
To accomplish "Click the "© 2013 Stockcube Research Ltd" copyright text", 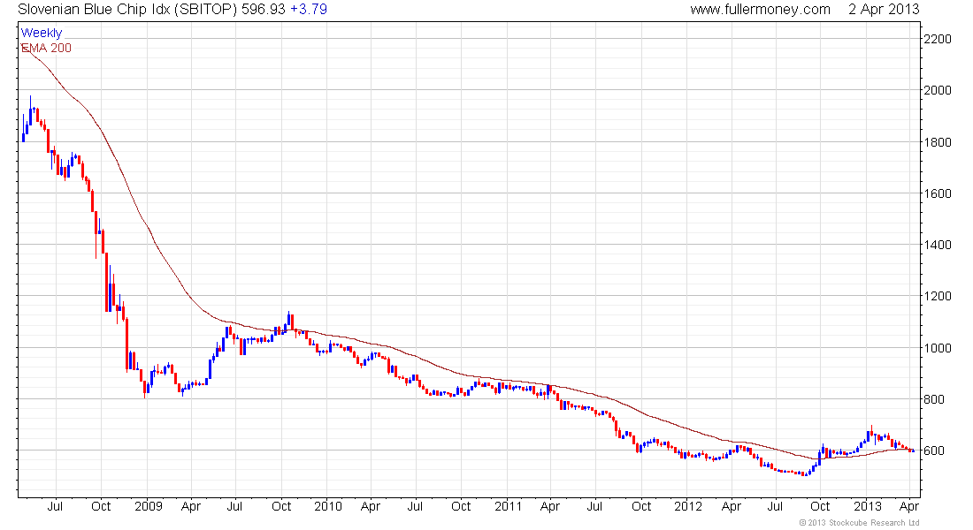I will (x=859, y=523).
